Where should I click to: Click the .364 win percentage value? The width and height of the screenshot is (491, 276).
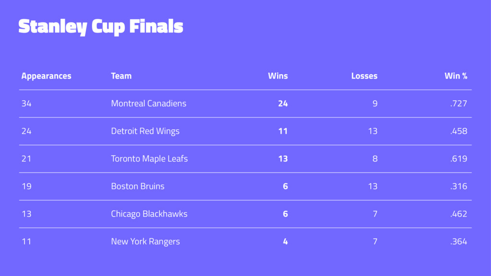(x=458, y=241)
